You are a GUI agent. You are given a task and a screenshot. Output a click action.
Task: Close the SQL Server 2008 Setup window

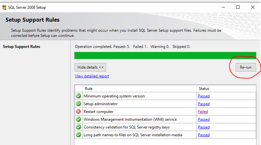pos(253,7)
